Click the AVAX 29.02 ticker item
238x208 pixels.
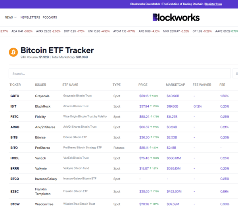tap(48, 31)
